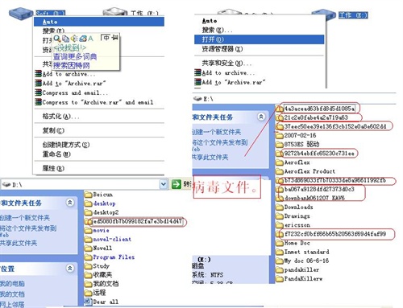Click 创建一个新文件夹 in E: window
Screen dimensions: 403x308
[x=217, y=132]
